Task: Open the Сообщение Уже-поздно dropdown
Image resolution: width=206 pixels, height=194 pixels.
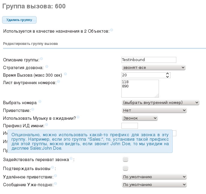Action: tap(154, 184)
